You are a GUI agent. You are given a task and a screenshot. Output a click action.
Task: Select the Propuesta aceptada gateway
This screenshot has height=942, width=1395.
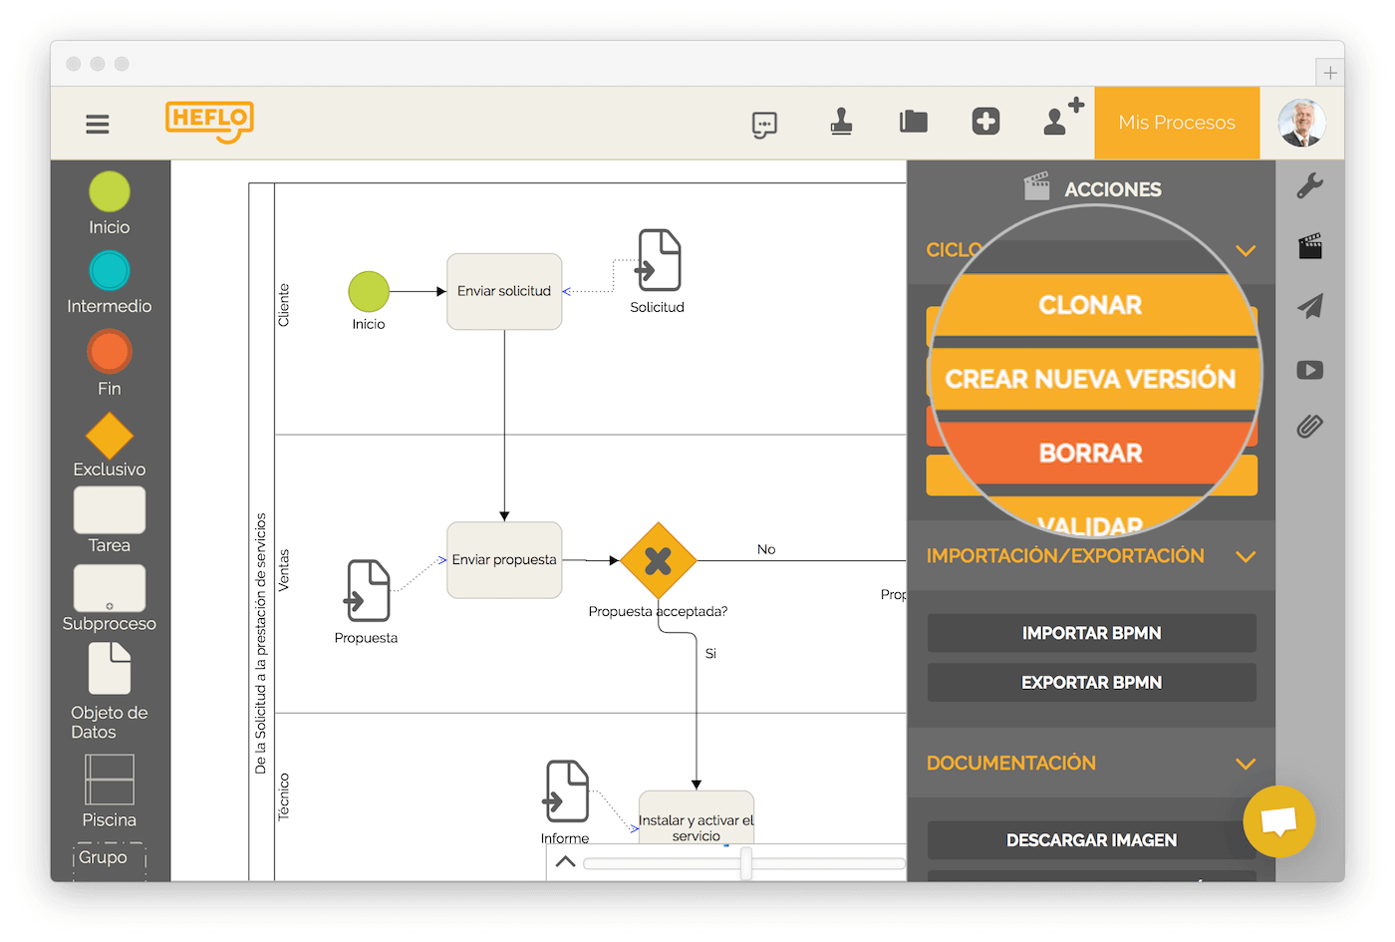pyautogui.click(x=658, y=561)
